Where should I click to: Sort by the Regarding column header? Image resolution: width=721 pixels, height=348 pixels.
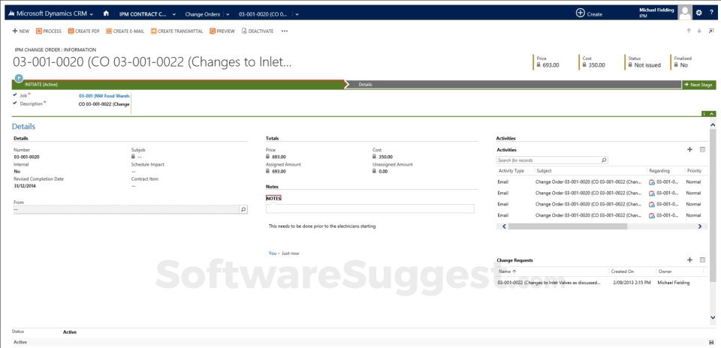point(660,171)
